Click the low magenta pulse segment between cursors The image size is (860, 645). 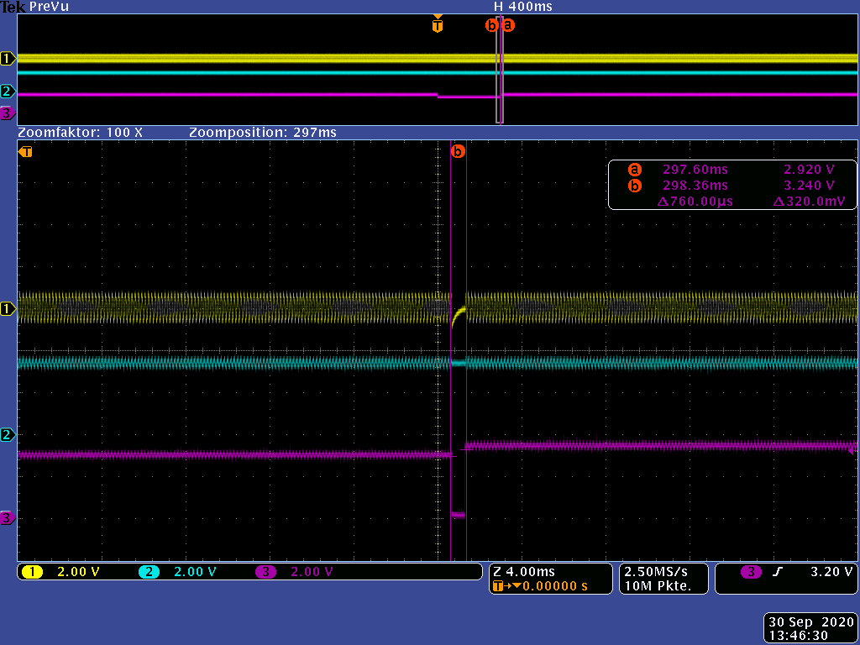coord(459,515)
